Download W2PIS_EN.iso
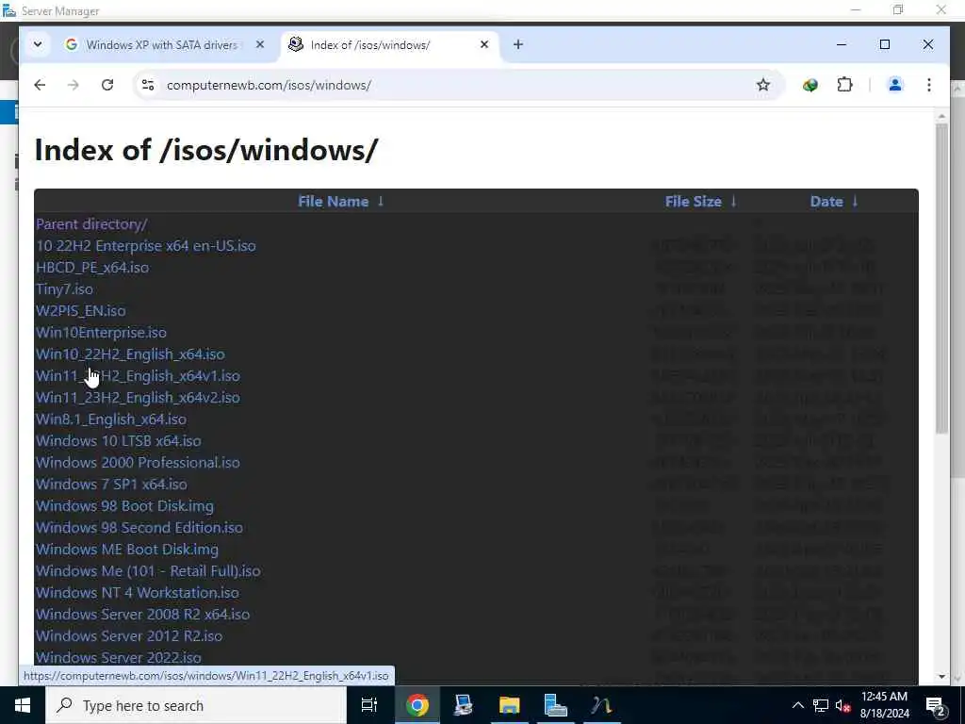This screenshot has height=724, width=965. [81, 311]
